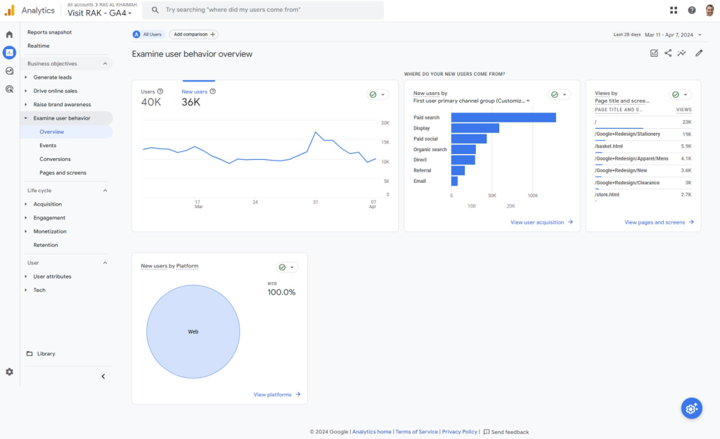Open Privacy Policy link
This screenshot has width=720, height=439.
coord(460,432)
